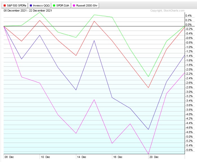
Task: Click the -5.0% y-axis label
Action: pos(189,137)
